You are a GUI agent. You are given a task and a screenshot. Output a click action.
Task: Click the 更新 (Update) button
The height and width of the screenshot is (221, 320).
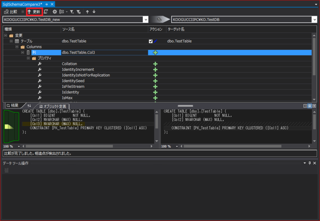click(34, 12)
